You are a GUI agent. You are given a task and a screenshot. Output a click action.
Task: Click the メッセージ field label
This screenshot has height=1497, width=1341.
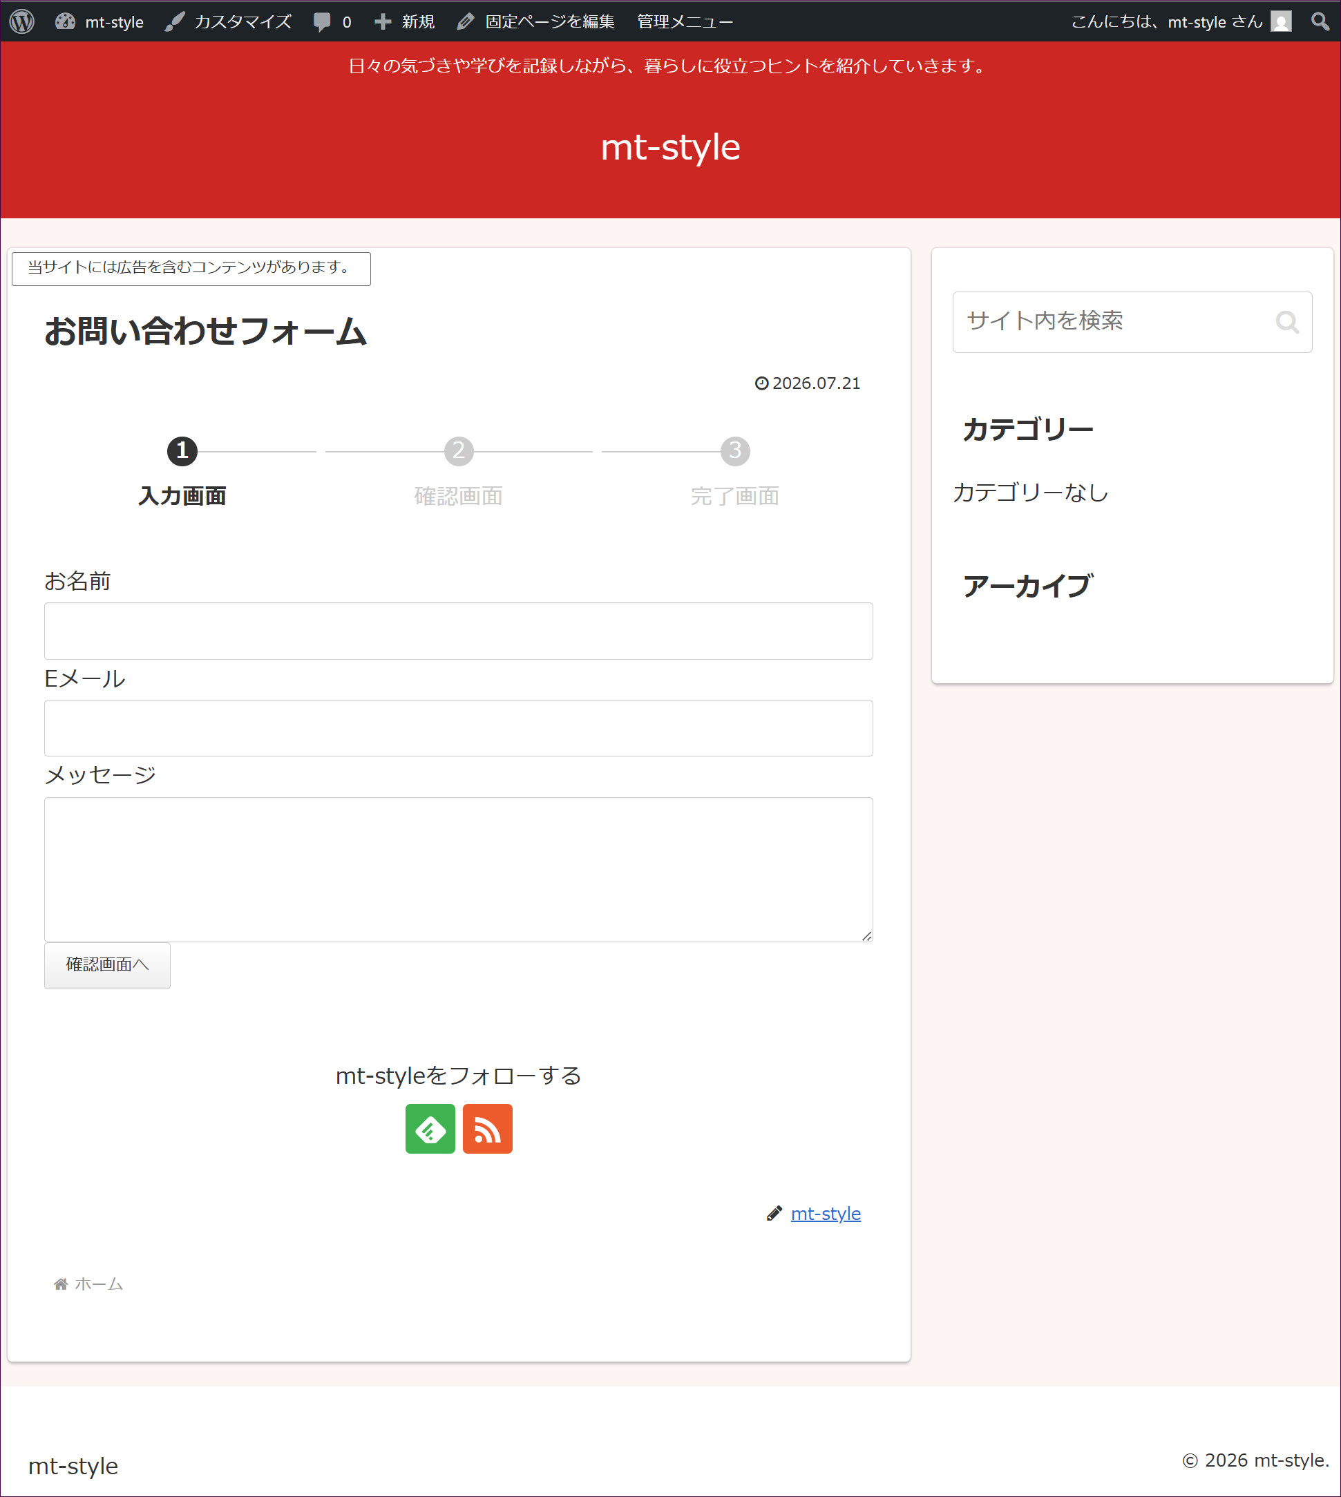[100, 775]
